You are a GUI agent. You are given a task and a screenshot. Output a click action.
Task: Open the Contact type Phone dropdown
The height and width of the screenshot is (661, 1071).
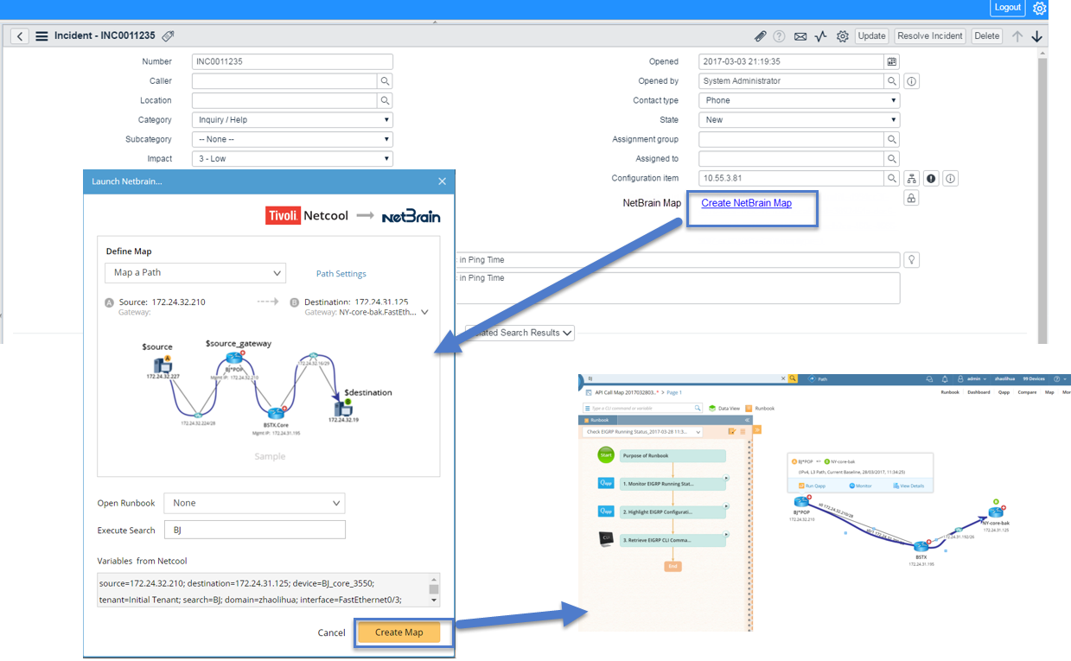coord(800,100)
